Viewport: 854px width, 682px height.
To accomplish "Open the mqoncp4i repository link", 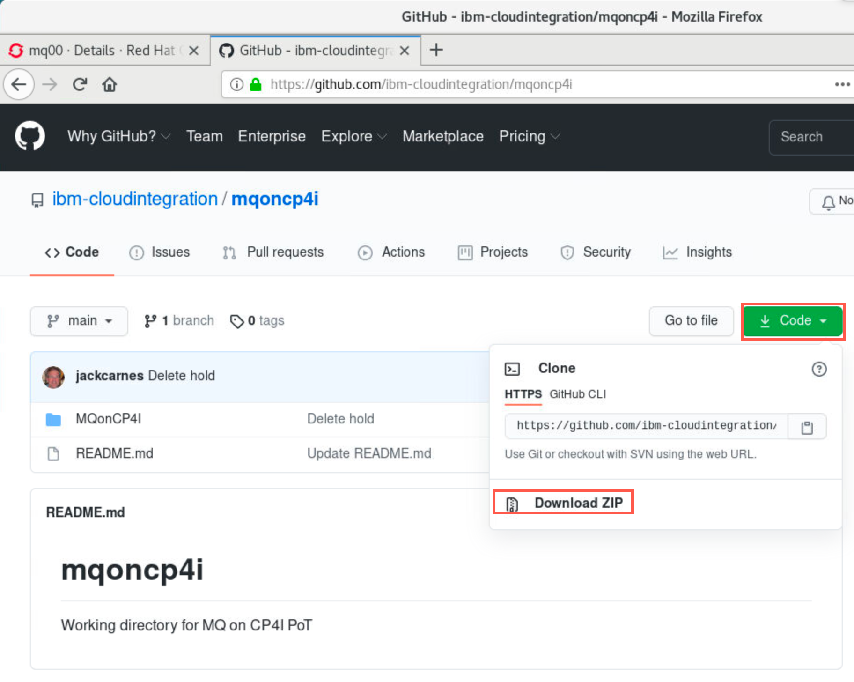I will 275,199.
